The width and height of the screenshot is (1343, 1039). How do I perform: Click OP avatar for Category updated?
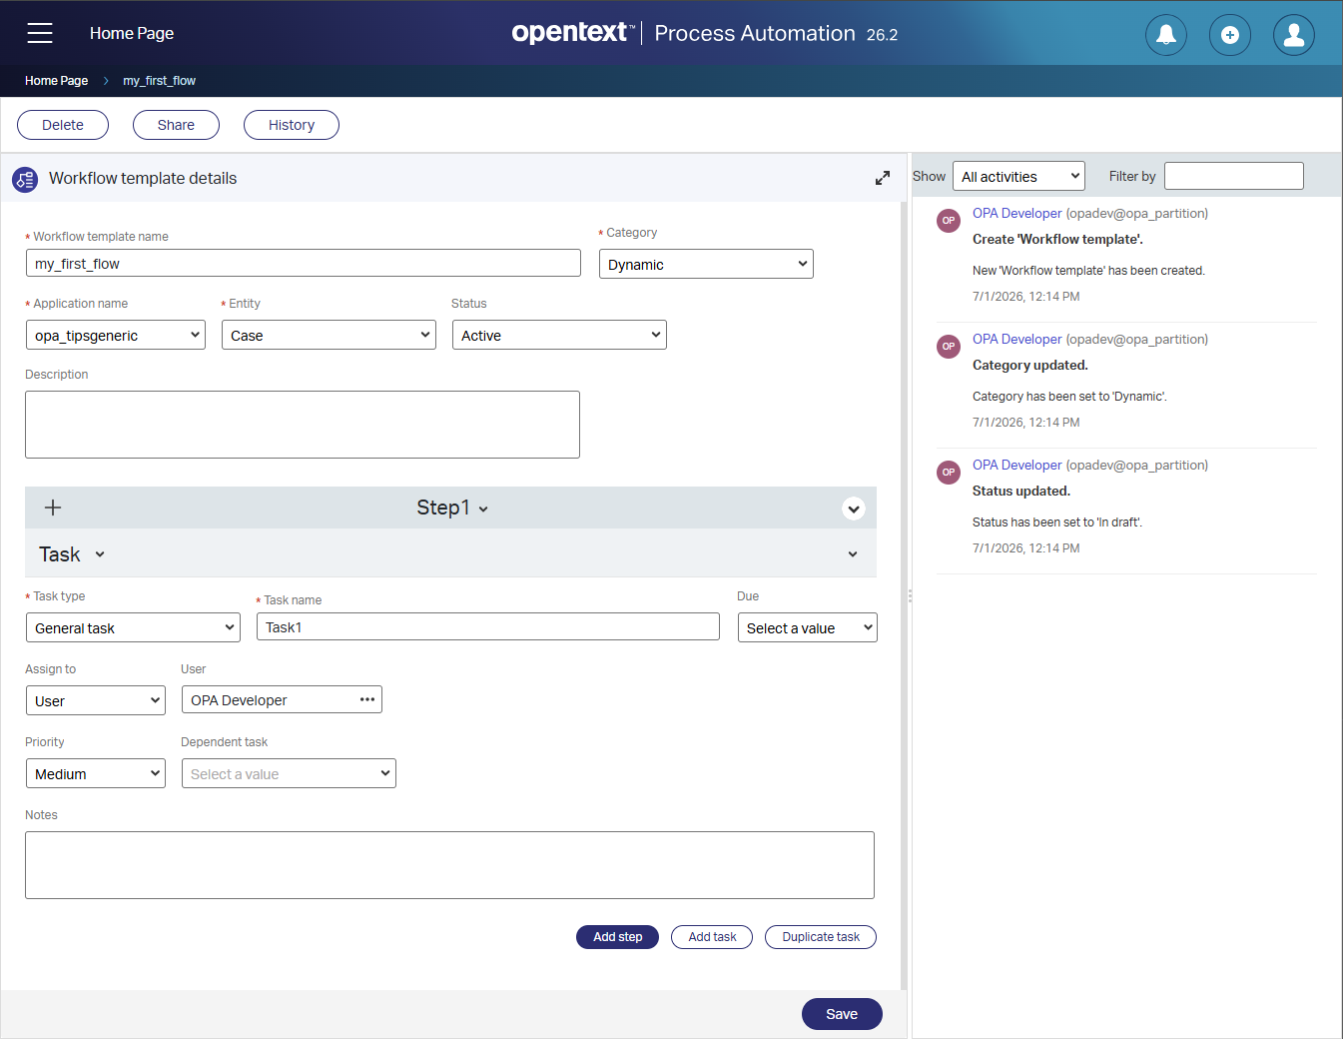[949, 346]
